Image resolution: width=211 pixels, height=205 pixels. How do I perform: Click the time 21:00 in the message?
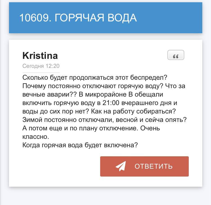[111, 103]
